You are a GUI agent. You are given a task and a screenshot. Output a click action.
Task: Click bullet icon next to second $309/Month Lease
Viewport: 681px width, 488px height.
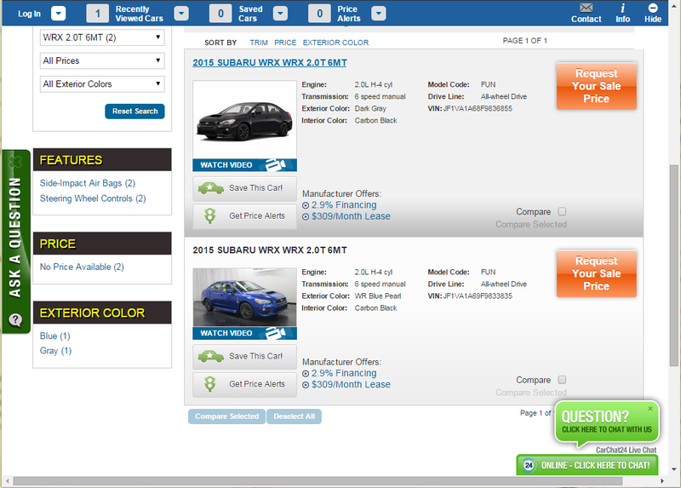pos(306,385)
